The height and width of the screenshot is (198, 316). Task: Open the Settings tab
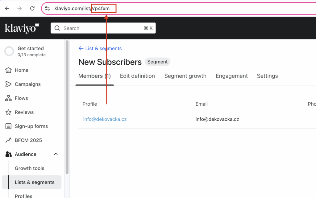268,76
